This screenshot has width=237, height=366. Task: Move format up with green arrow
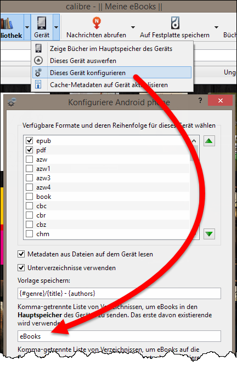pyautogui.click(x=209, y=141)
